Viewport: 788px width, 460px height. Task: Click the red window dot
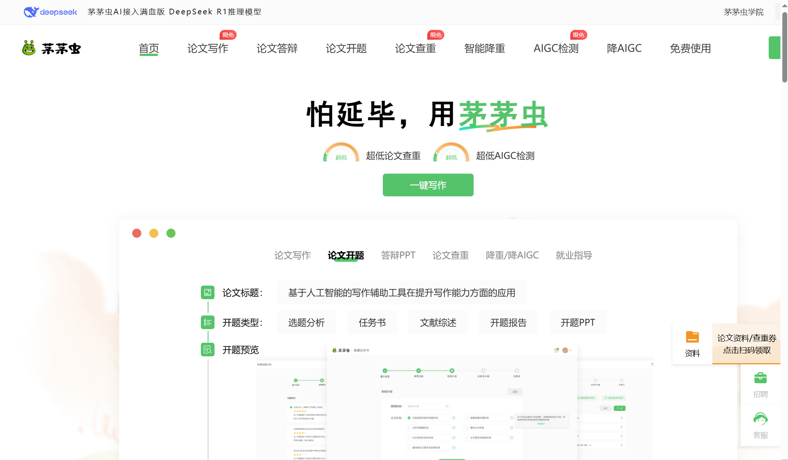pyautogui.click(x=137, y=233)
